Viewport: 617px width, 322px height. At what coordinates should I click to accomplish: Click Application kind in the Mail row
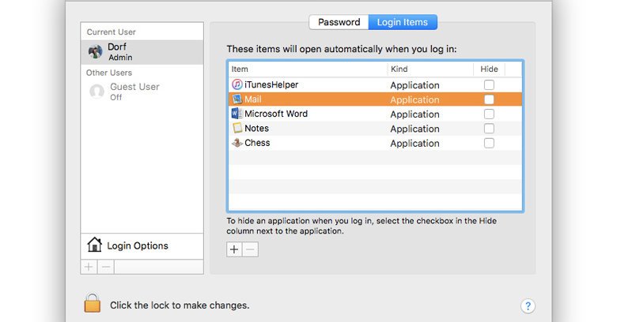click(x=414, y=99)
